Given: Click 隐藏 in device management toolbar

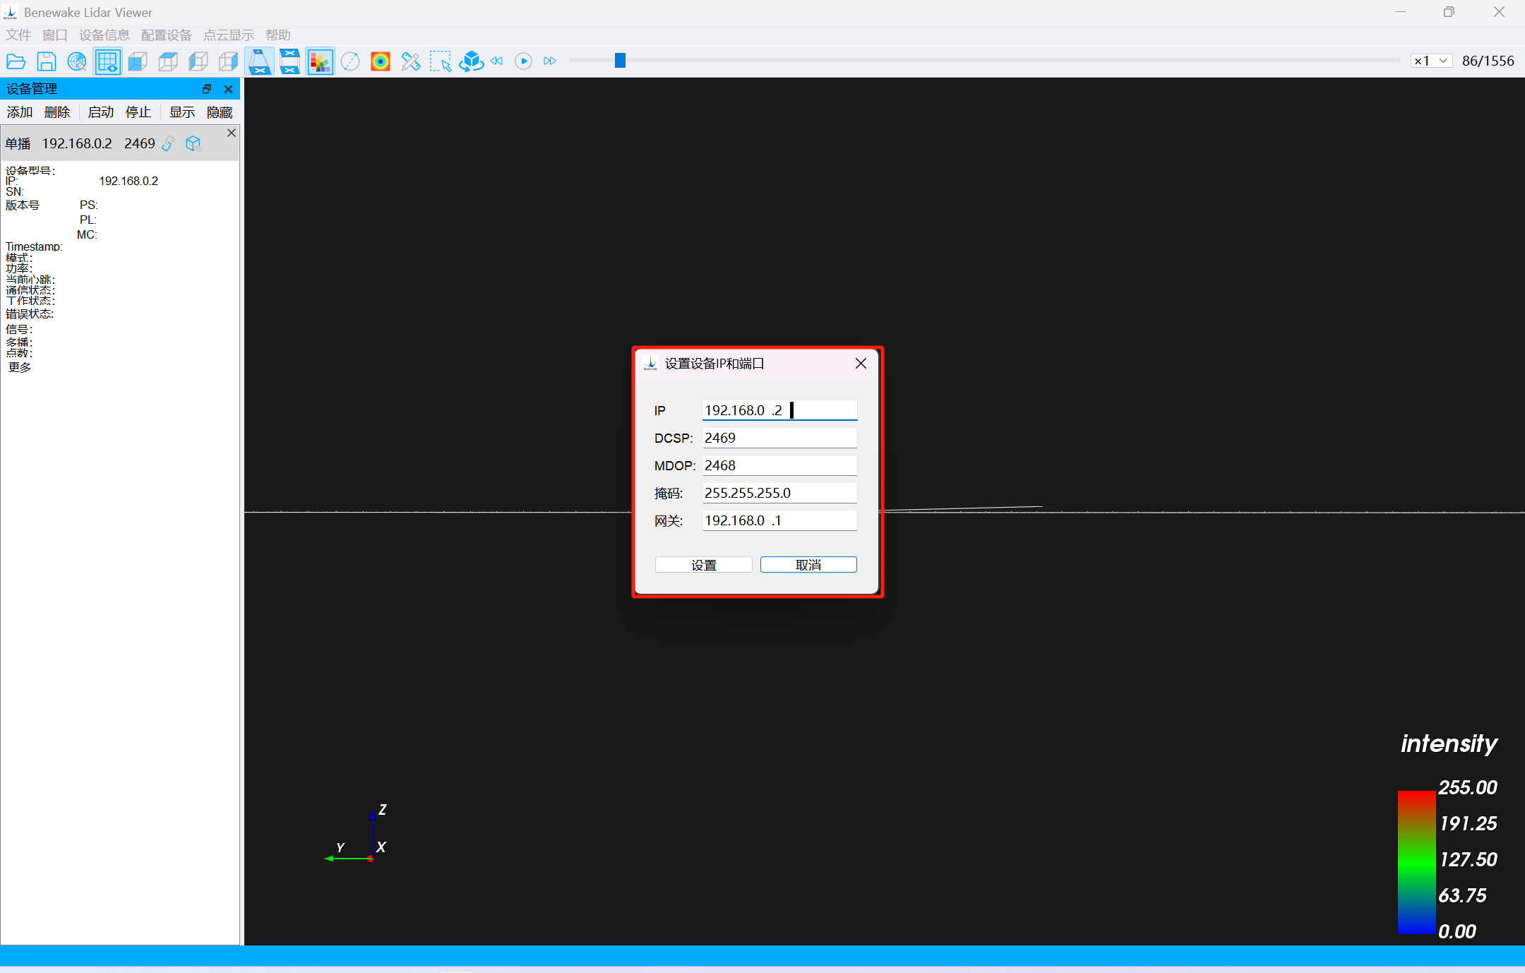Looking at the screenshot, I should point(220,112).
